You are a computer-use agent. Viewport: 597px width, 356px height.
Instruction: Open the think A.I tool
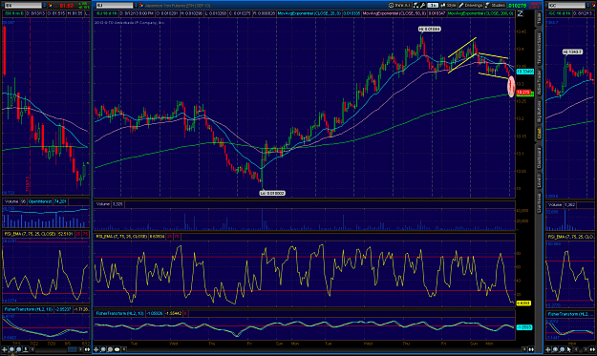400,6
